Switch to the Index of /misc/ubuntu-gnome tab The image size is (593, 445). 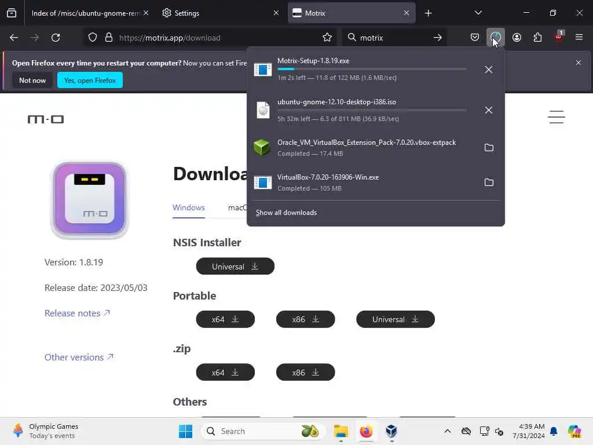point(86,13)
